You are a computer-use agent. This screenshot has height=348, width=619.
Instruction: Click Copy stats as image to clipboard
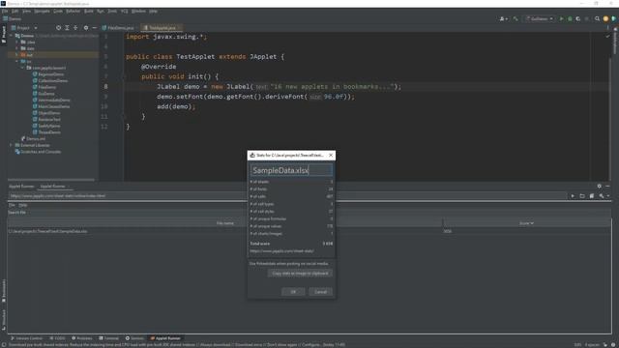click(x=300, y=273)
